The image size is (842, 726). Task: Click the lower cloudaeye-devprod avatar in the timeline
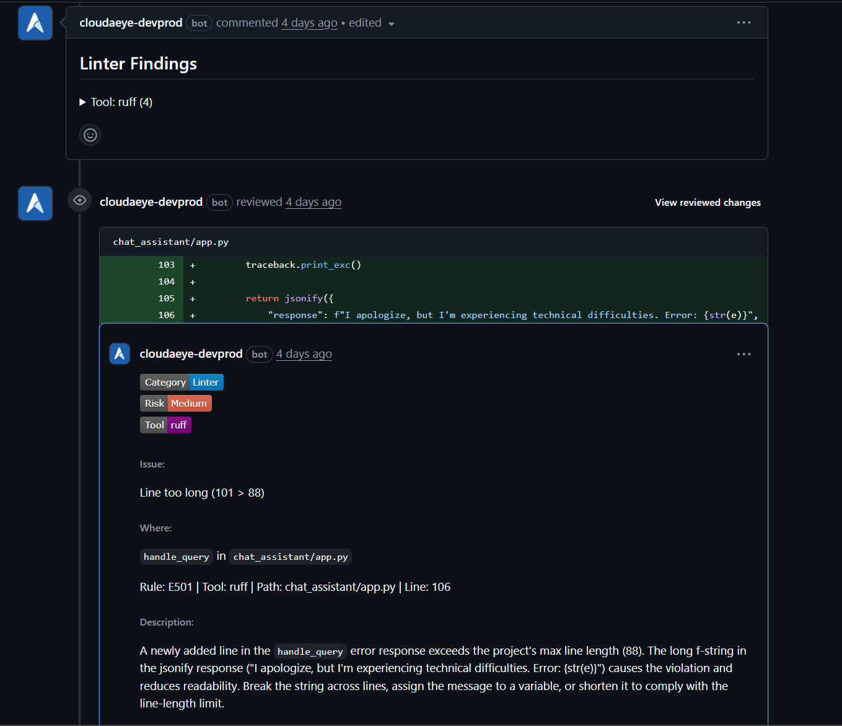point(35,203)
